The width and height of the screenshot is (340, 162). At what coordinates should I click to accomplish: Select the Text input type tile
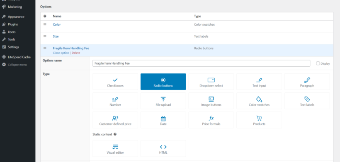coord(259,82)
